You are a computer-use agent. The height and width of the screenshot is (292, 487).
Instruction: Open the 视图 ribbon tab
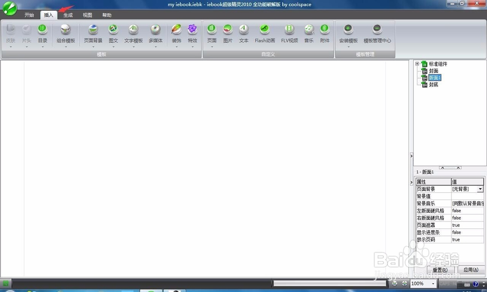(x=87, y=15)
